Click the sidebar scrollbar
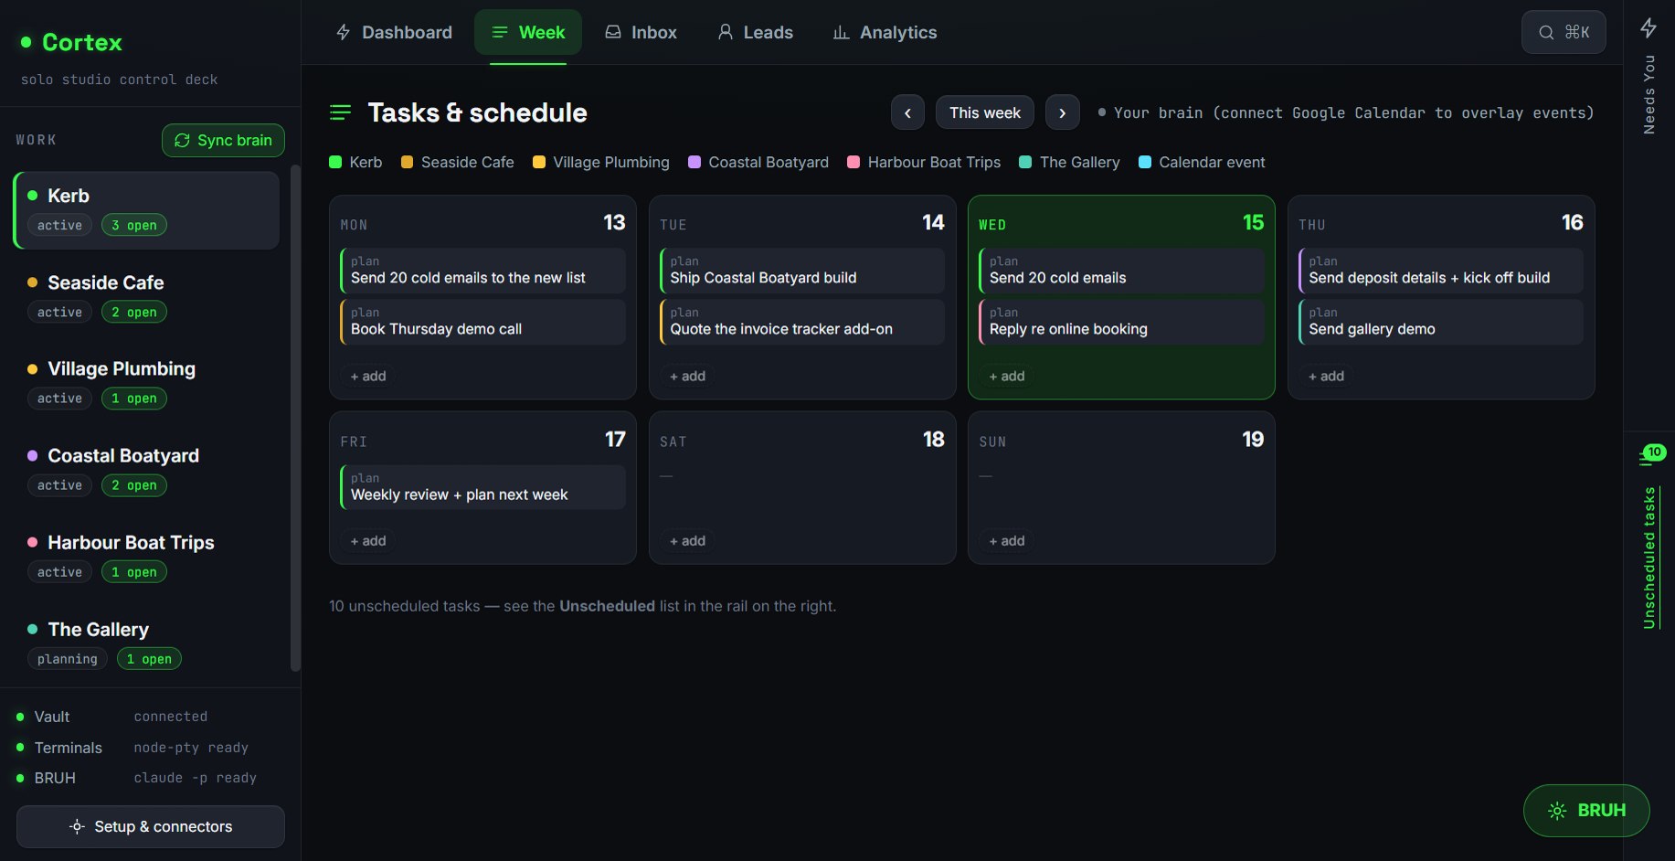Image resolution: width=1675 pixels, height=861 pixels. coord(294,417)
